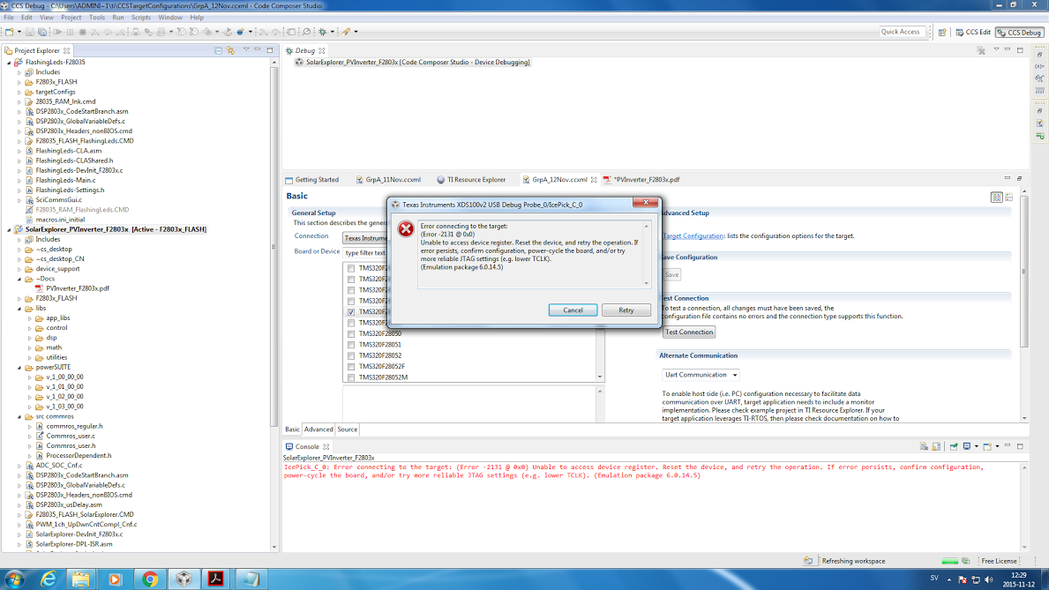Screen dimensions: 1049x590
Task: Click the workspace status icon left of Refreshing workspace
Action: 808,561
